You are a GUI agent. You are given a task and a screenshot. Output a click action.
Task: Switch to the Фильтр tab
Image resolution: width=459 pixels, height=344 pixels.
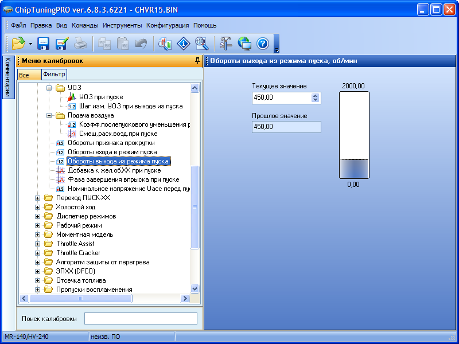[x=54, y=75]
